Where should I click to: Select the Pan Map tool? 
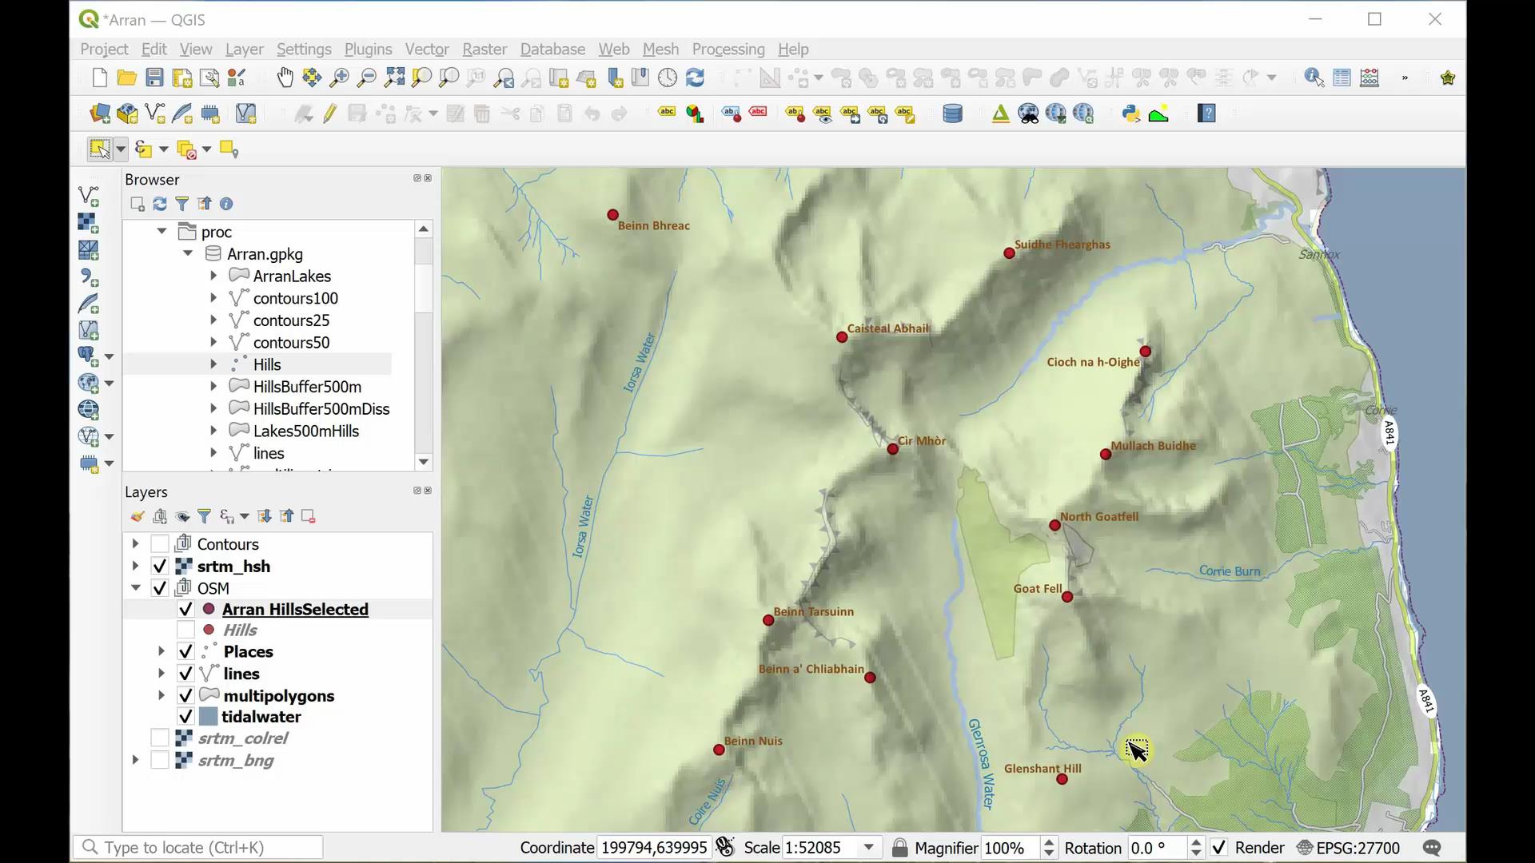point(285,78)
